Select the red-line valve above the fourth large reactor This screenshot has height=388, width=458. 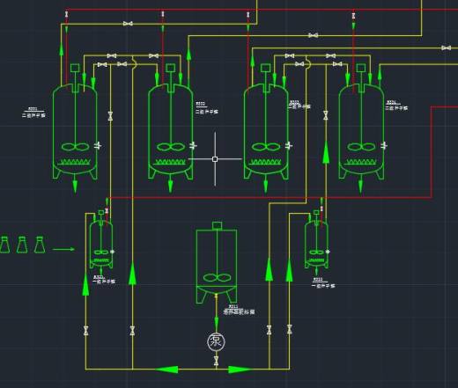[x=354, y=15]
